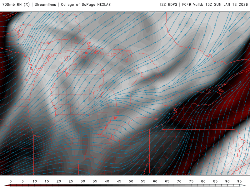Click the '35' label on the legend
Screen dimensions: 250x187
pos(95,181)
